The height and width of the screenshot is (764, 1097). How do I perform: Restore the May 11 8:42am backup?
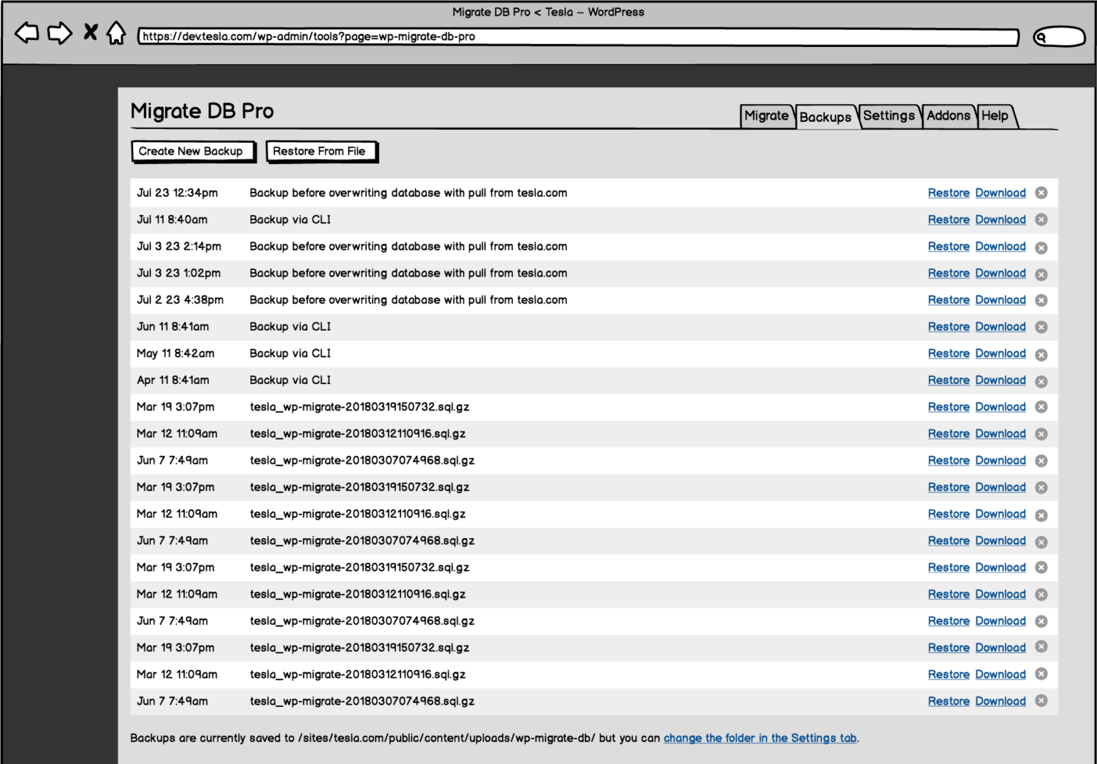click(x=948, y=353)
